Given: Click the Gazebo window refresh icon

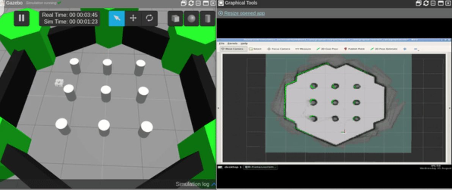Looking at the screenshot, I should point(191,3).
